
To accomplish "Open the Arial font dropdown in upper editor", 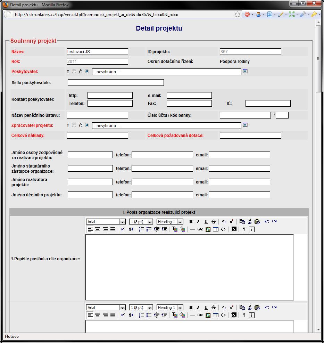I will 106,222.
